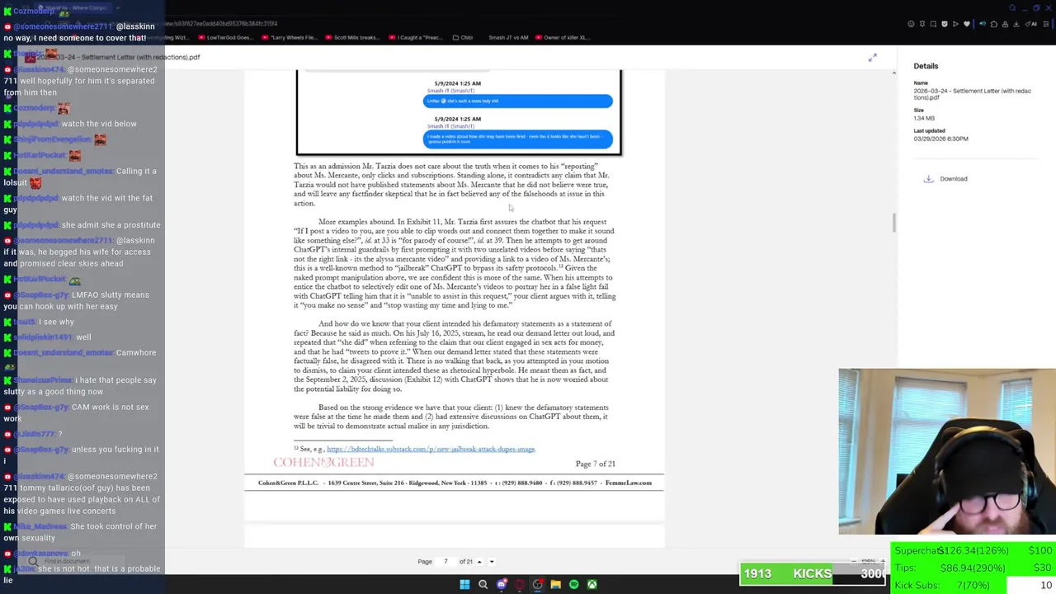Open the 'LowTierGod Goes...' bookmark

point(225,37)
